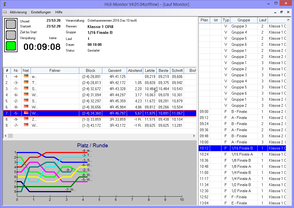Viewport: 294px width, 208px height.
Task: Click the Block column header
Action: coord(91,70)
